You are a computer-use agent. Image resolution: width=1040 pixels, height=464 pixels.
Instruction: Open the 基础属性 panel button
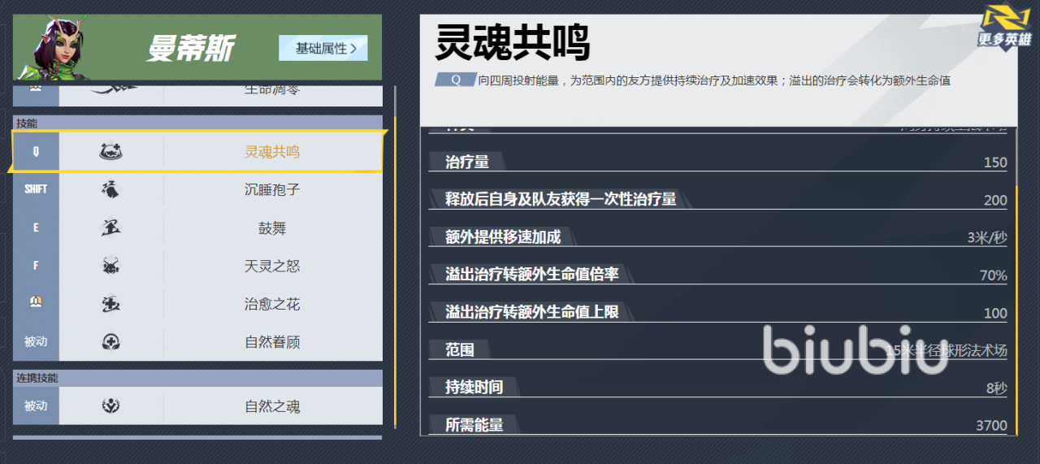[323, 48]
